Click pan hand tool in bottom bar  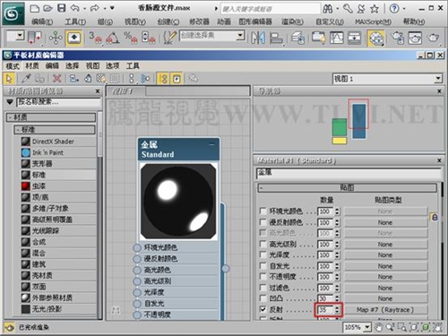coord(379,327)
